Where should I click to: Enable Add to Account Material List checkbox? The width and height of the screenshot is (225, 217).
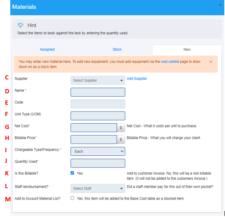[x=73, y=198]
